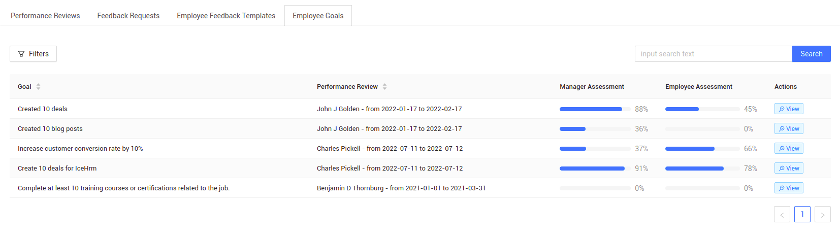Viewport: 840px width, 235px height.
Task: Click the 78% employee assessment progress bar
Action: 702,169
